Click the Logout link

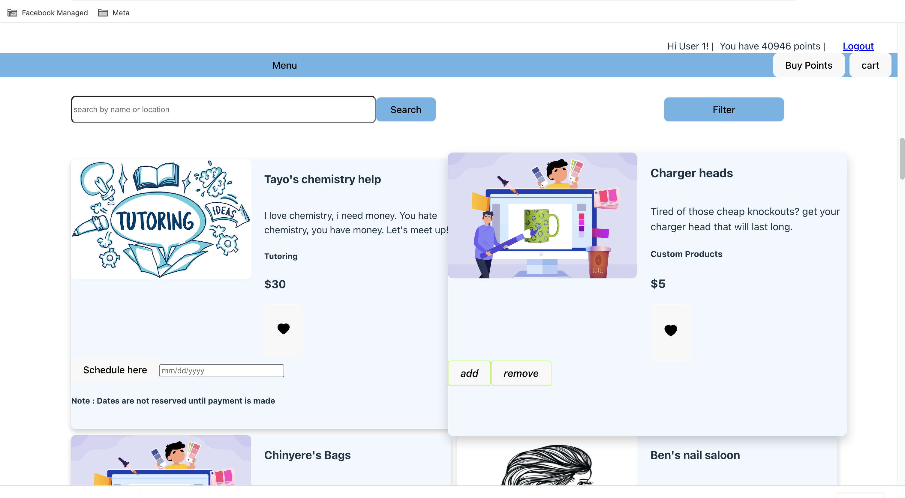(x=858, y=46)
